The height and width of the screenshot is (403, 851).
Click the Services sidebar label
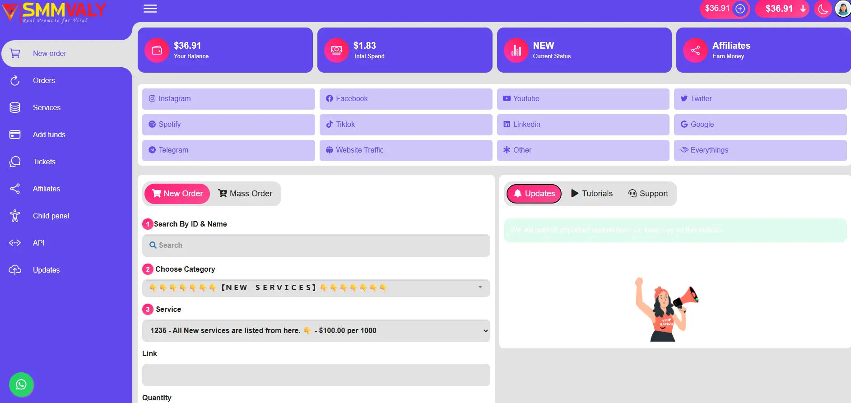click(47, 107)
